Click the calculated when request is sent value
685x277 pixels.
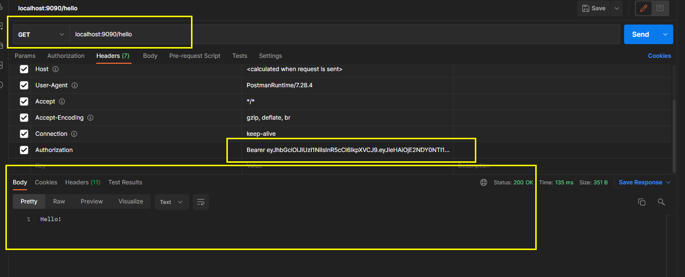tap(294, 69)
